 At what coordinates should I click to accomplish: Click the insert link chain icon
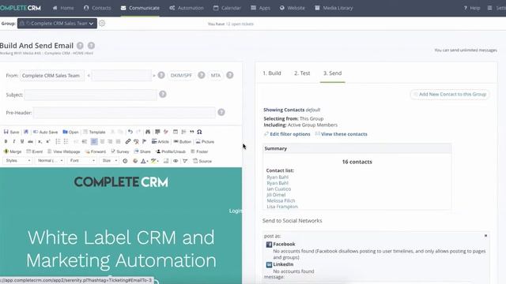tap(128, 142)
